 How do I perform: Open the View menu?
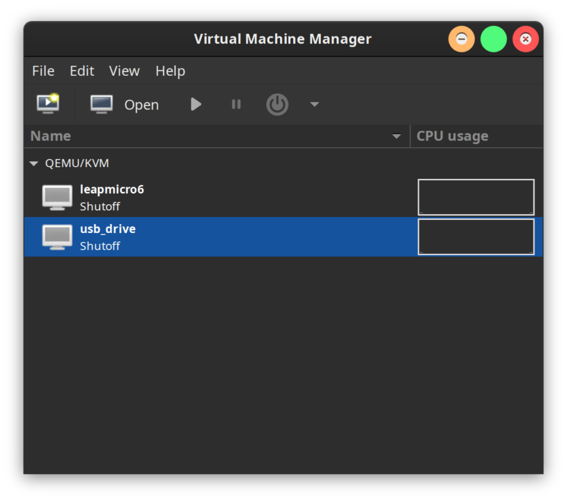pos(124,71)
